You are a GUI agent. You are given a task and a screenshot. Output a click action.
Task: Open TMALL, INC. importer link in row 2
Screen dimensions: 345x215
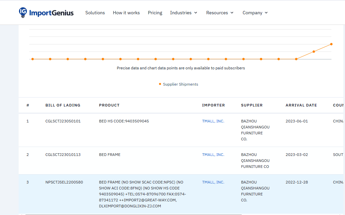pos(213,155)
